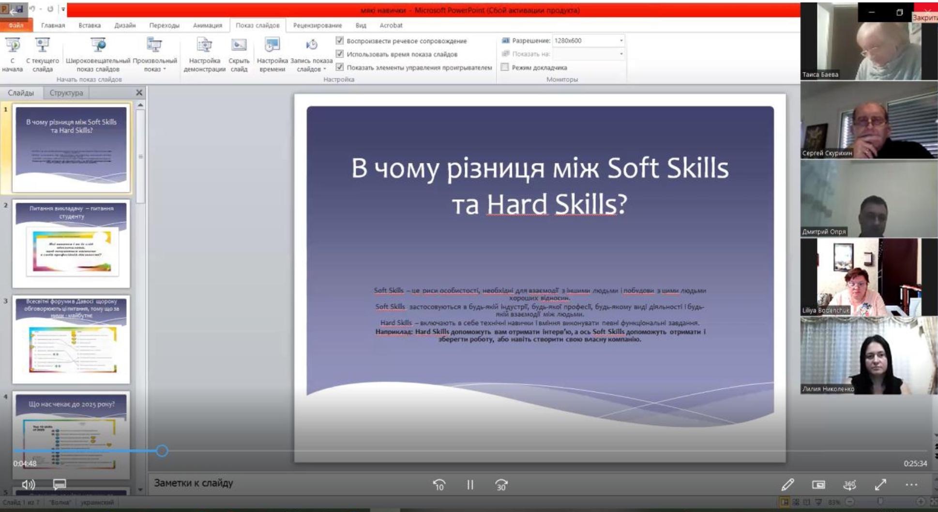Expand custom slide show (Произвольный показ) dropdown
Screen dimensions: 938x512
[x=155, y=69]
